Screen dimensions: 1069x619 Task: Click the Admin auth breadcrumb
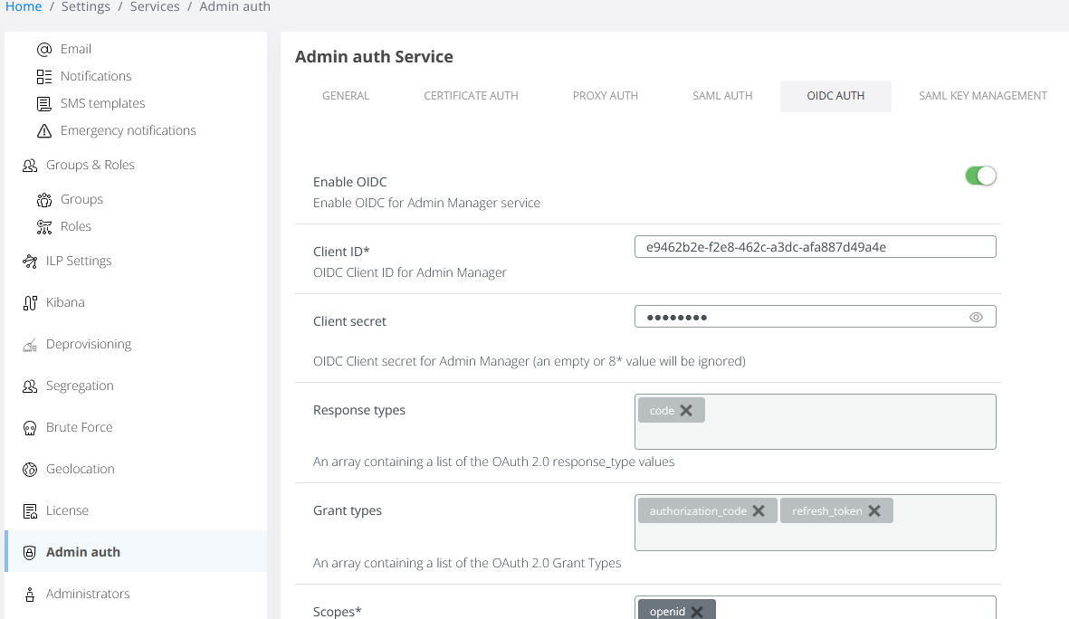click(x=234, y=7)
